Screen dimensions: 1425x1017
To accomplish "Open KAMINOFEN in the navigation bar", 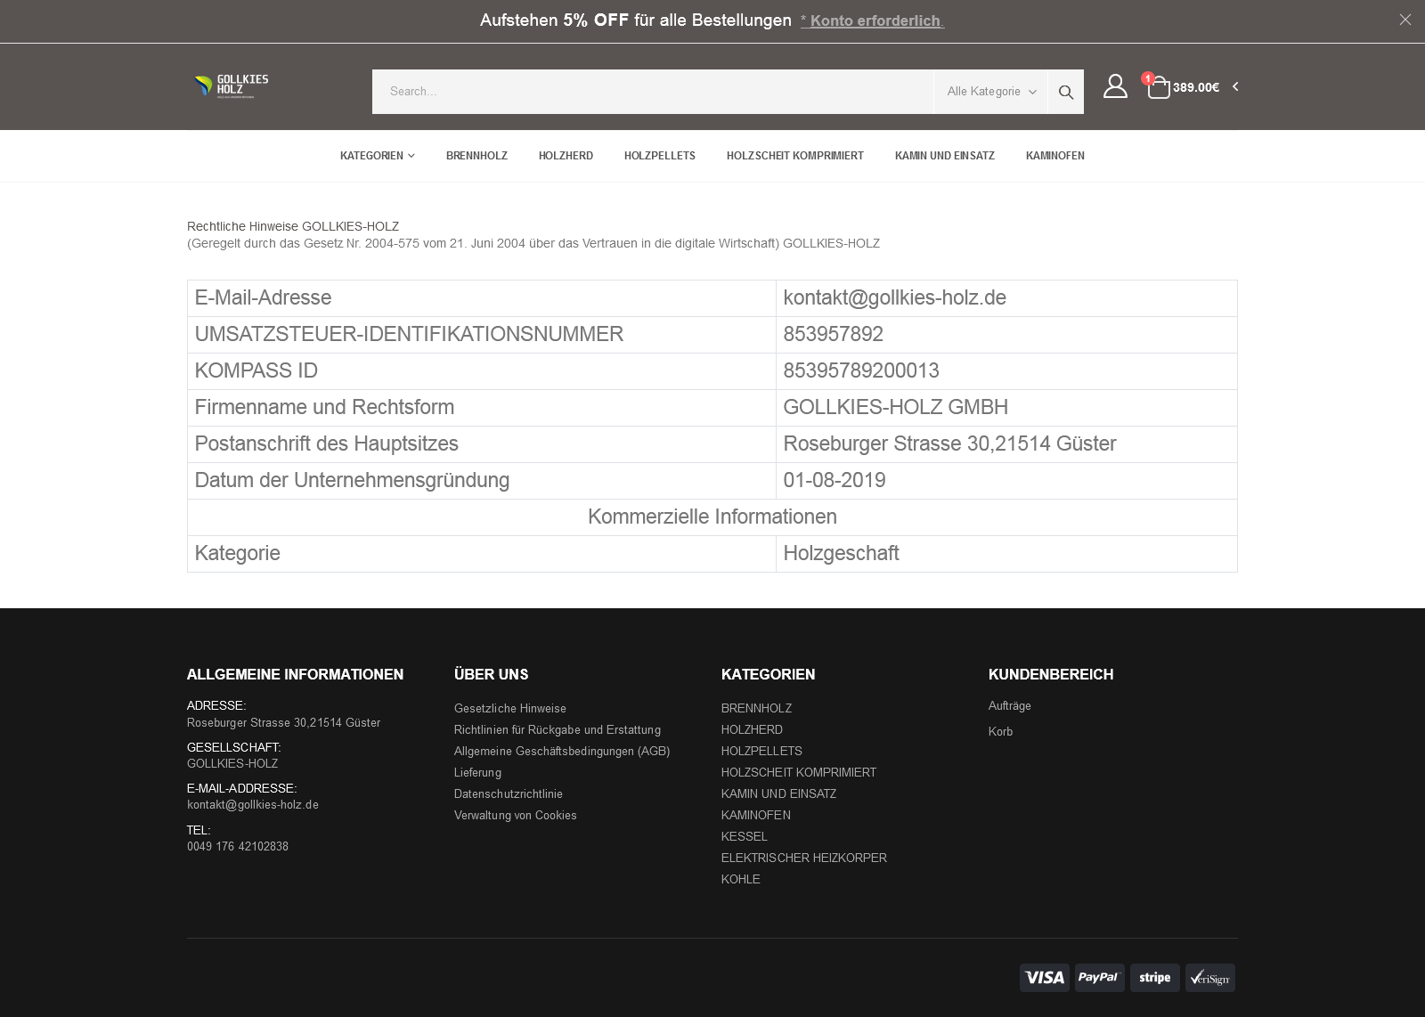I will (x=1055, y=156).
